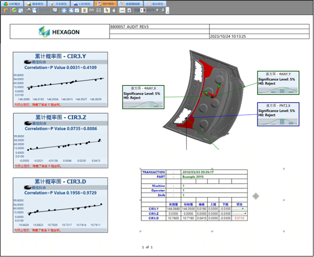This screenshot has height=257, width=314.
Task: Click the undo arrow icon
Action: [x=42, y=11]
